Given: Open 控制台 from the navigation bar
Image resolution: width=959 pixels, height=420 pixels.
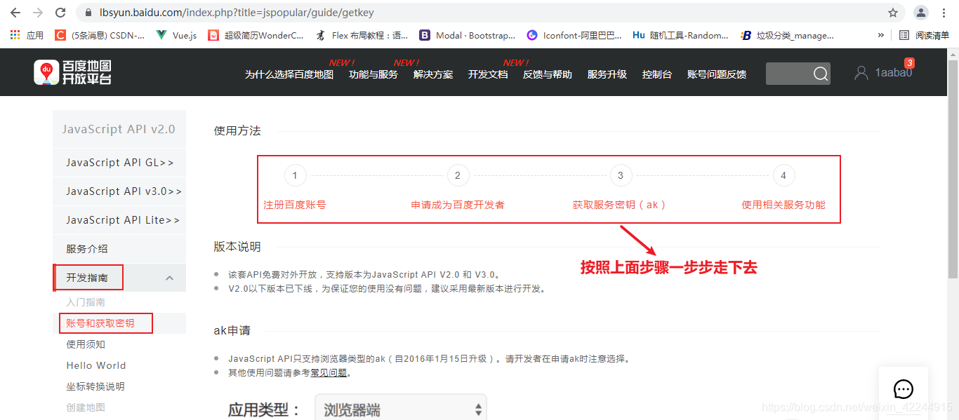Looking at the screenshot, I should 656,74.
